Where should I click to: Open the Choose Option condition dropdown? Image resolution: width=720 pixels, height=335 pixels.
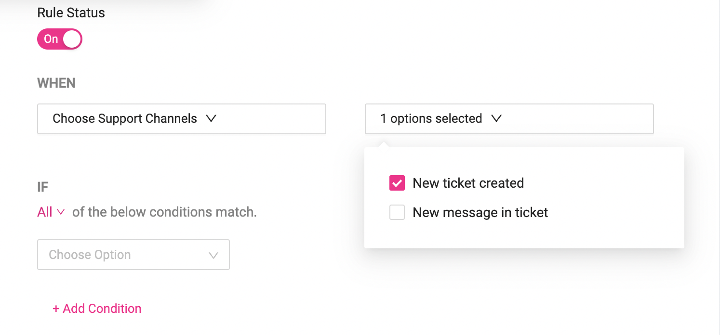tap(133, 255)
